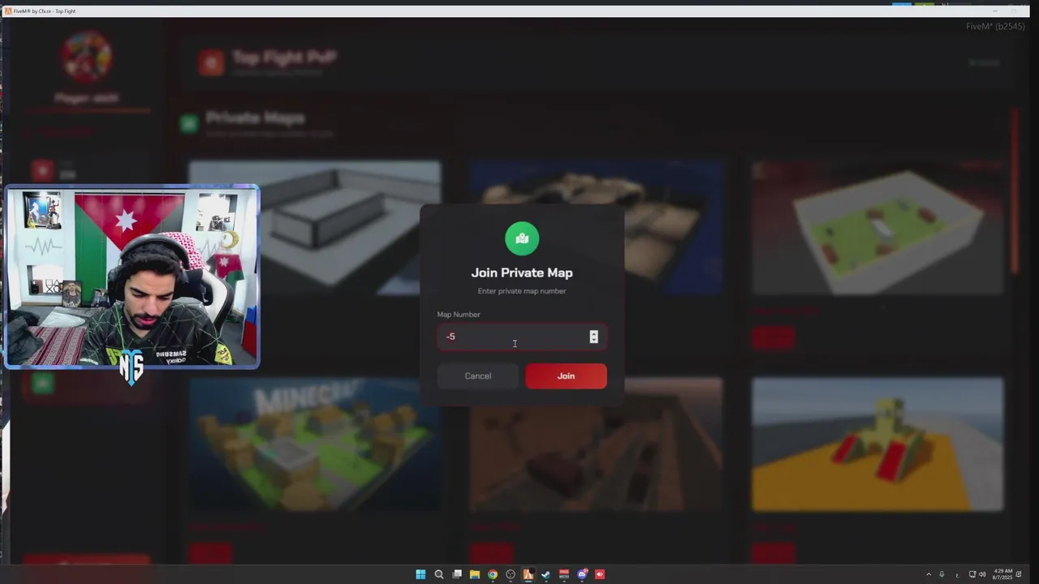Open the volume control in the system tray
This screenshot has width=1039, height=584.
(x=982, y=574)
